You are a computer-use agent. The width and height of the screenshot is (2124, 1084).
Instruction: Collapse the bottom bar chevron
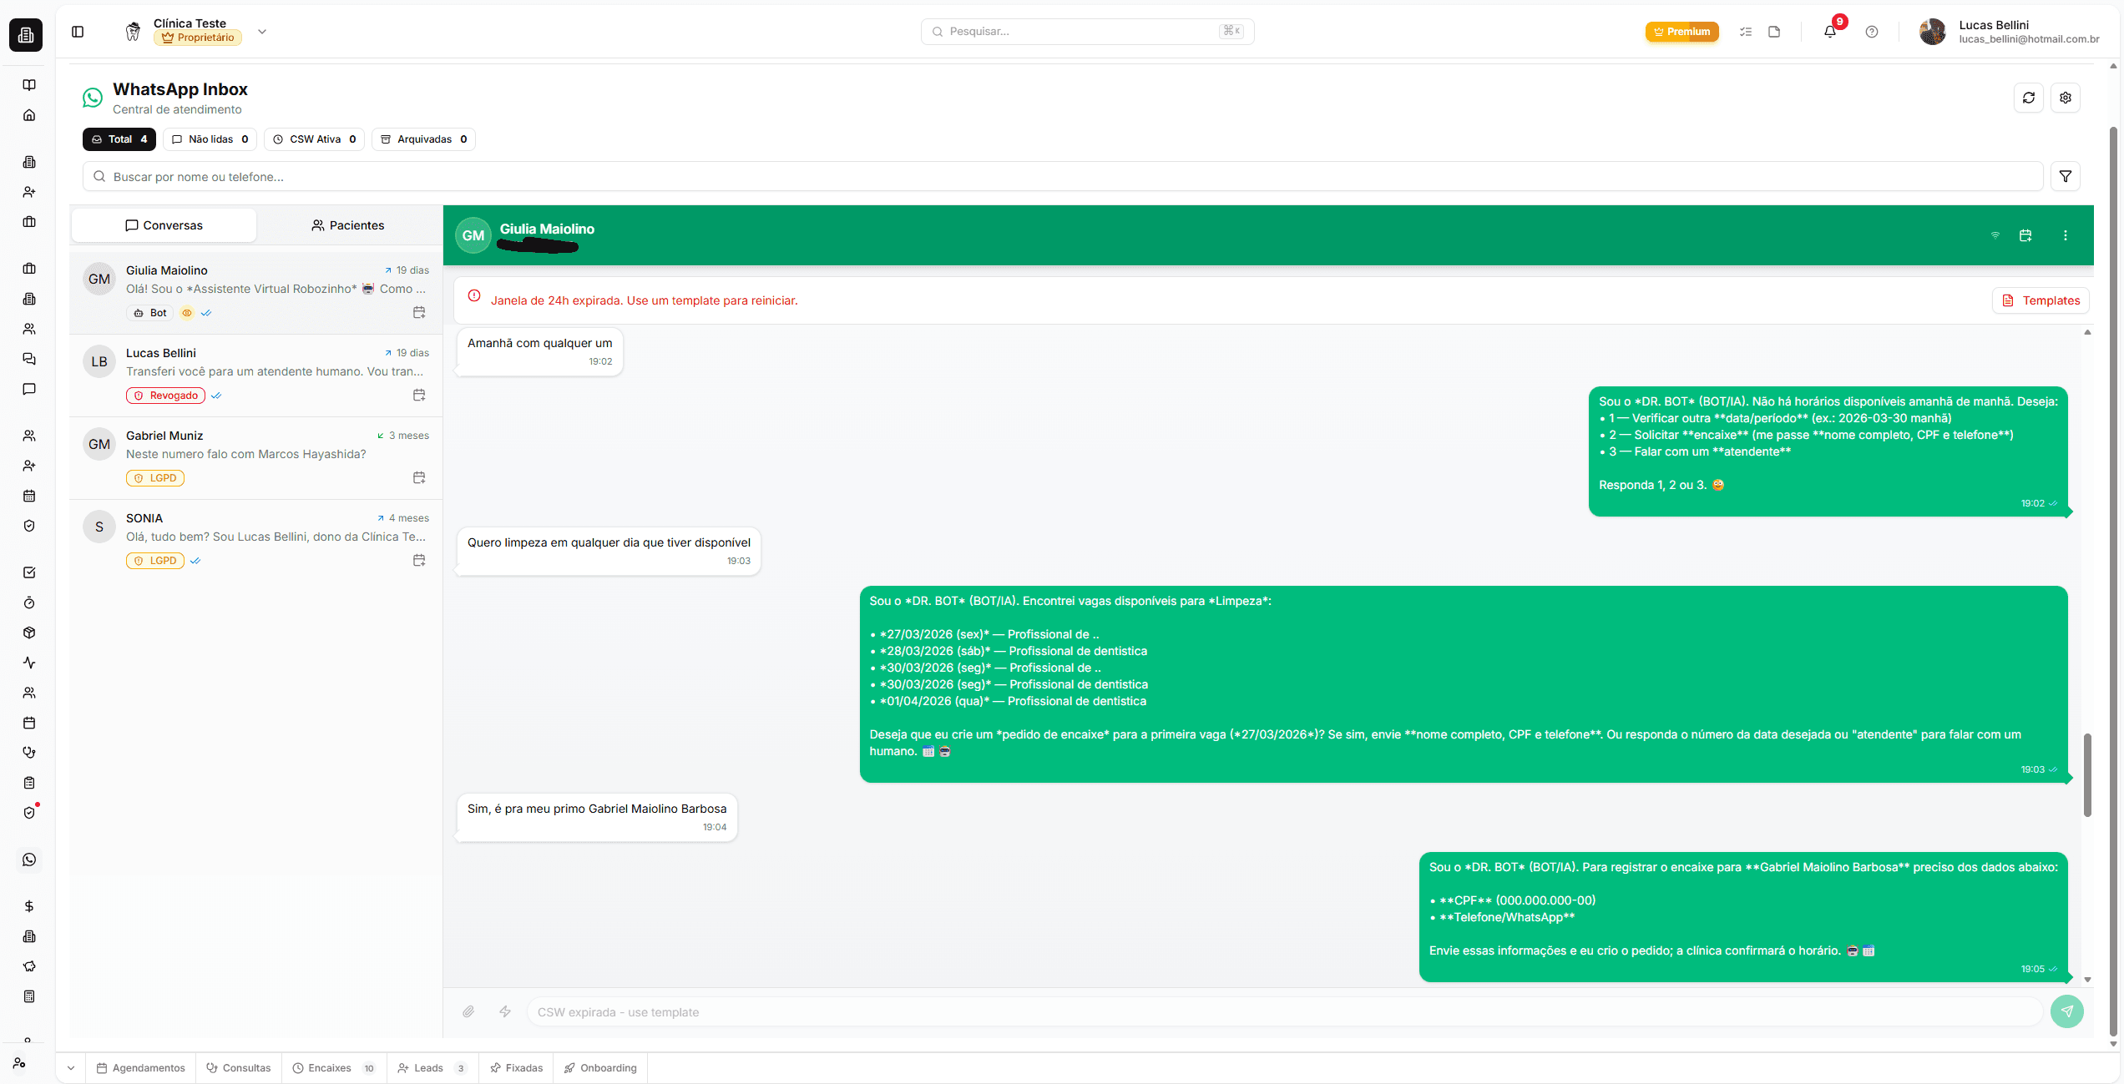click(71, 1068)
